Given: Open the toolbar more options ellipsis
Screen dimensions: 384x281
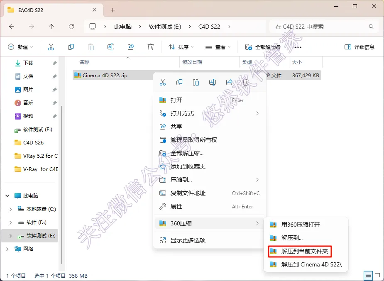Looking at the screenshot, I should point(298,47).
